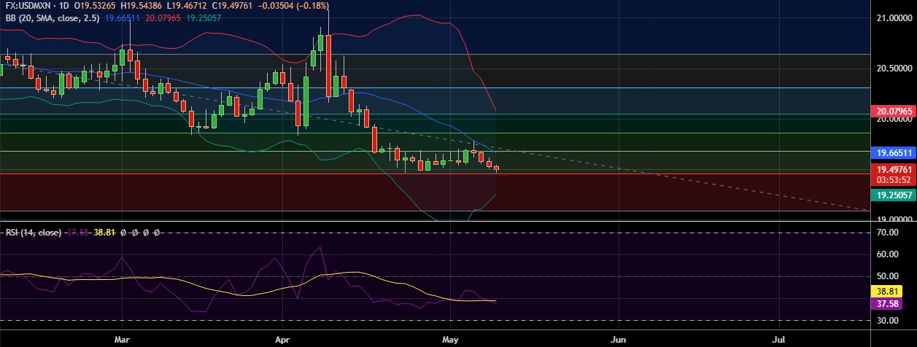Select the RSI (14, close) indicator legend
This screenshot has width=917, height=347.
click(x=34, y=233)
